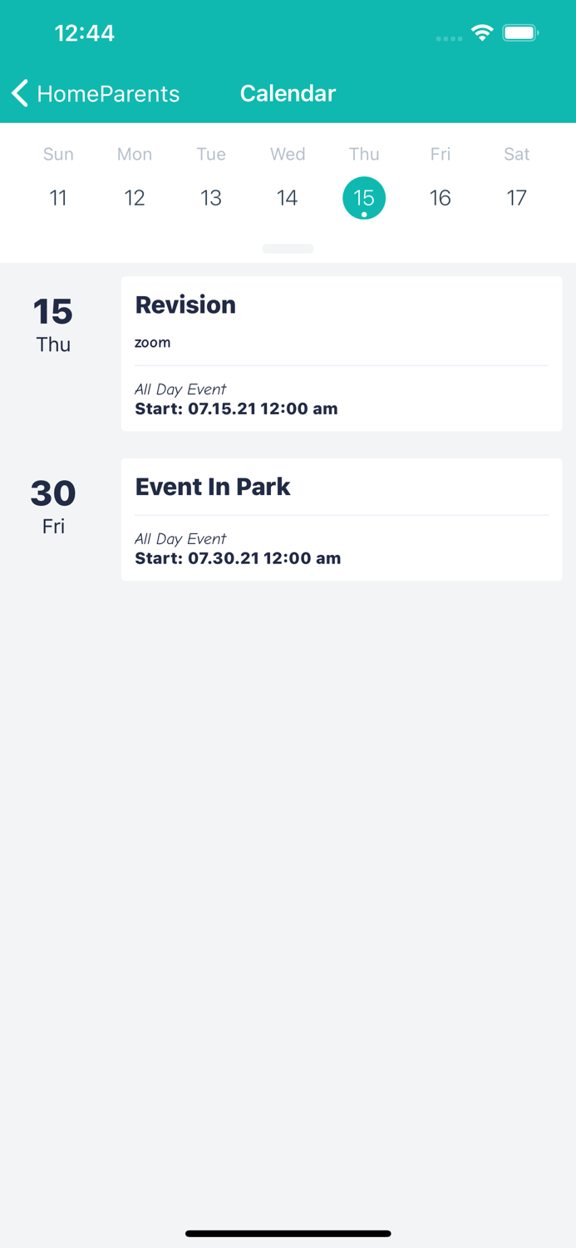Viewport: 576px width, 1248px height.
Task: Tap the Calendar title in header
Action: 288,93
